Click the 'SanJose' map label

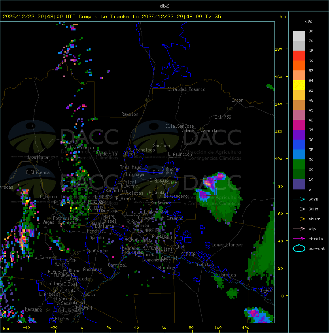[x=161, y=146]
